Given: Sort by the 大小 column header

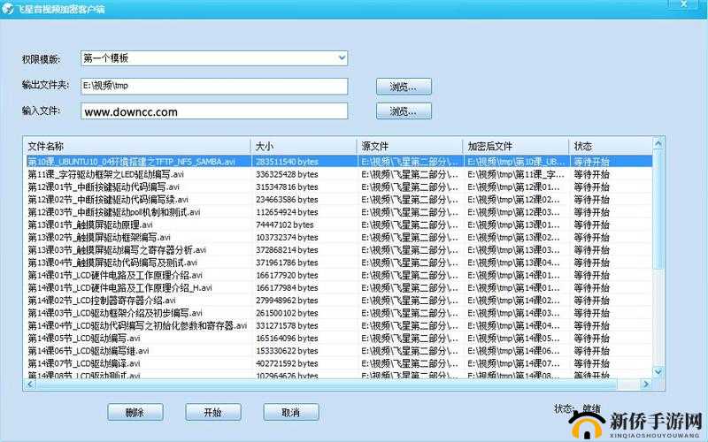Looking at the screenshot, I should pyautogui.click(x=304, y=146).
